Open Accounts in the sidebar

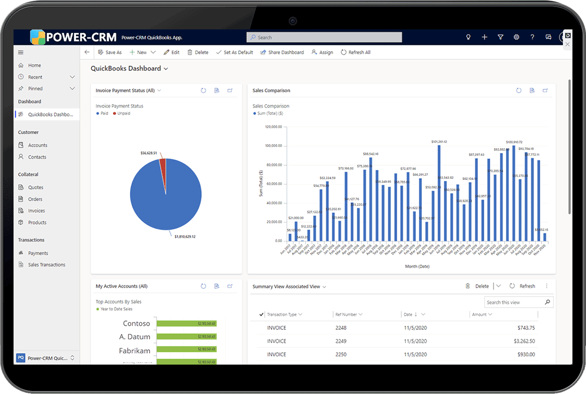[38, 145]
